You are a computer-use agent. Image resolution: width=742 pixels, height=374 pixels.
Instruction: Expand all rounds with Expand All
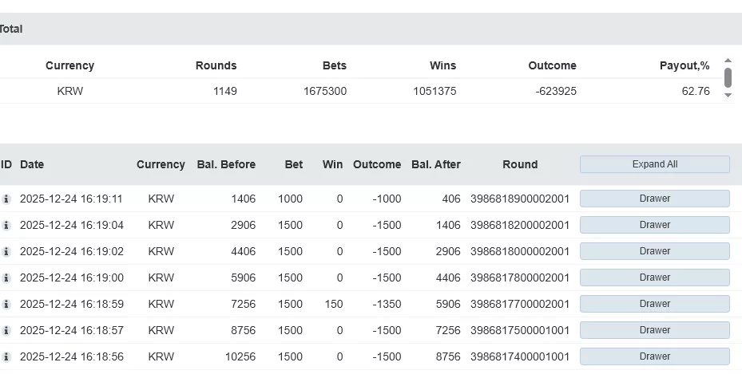tap(654, 164)
